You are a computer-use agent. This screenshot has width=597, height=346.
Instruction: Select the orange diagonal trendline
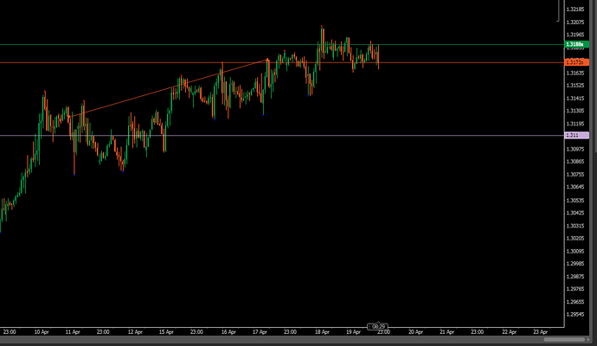click(x=170, y=88)
